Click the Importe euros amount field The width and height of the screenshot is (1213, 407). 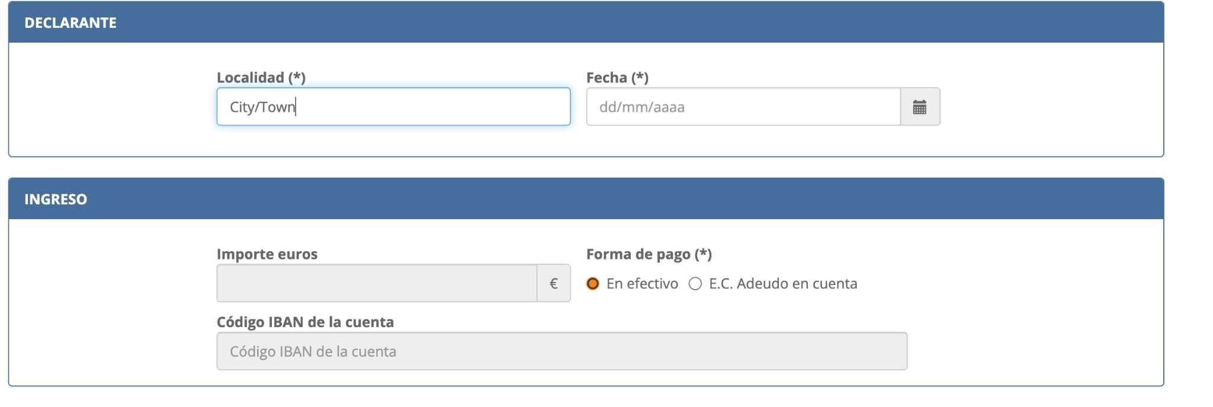point(377,284)
